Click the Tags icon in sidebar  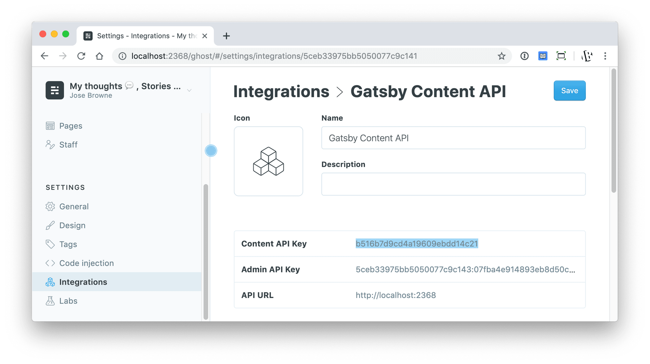tap(50, 244)
